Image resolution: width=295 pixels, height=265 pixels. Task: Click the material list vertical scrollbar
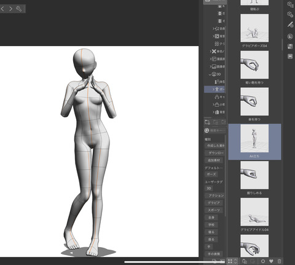[282, 45]
